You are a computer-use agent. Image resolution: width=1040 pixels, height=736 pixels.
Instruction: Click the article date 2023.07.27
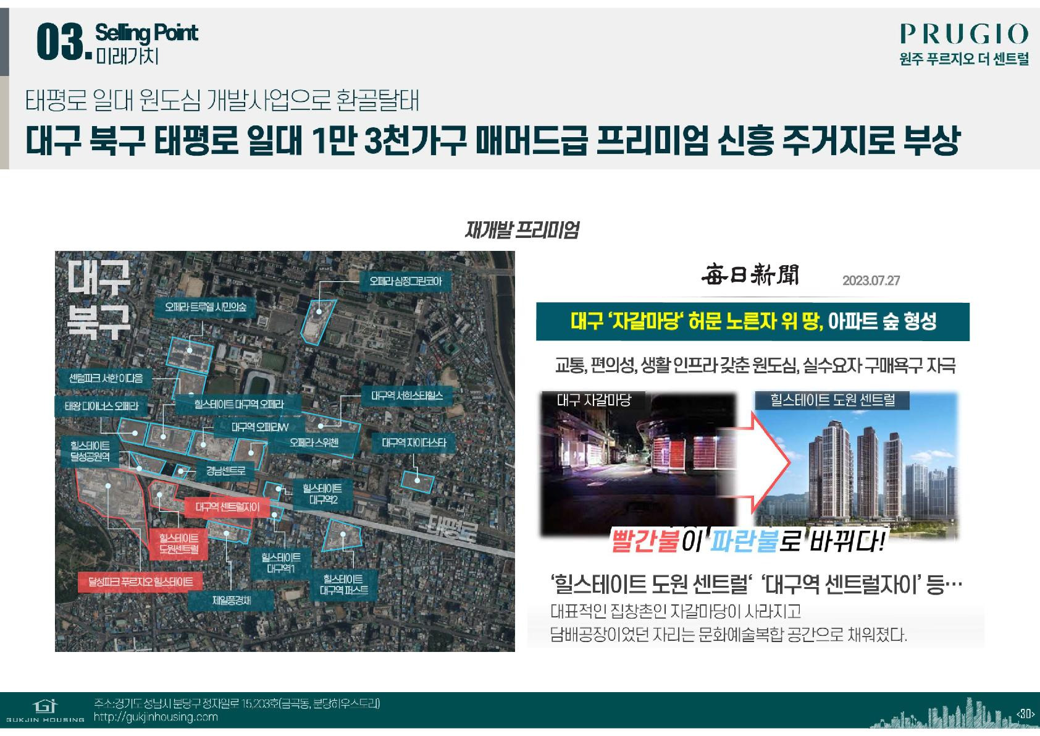pyautogui.click(x=871, y=281)
